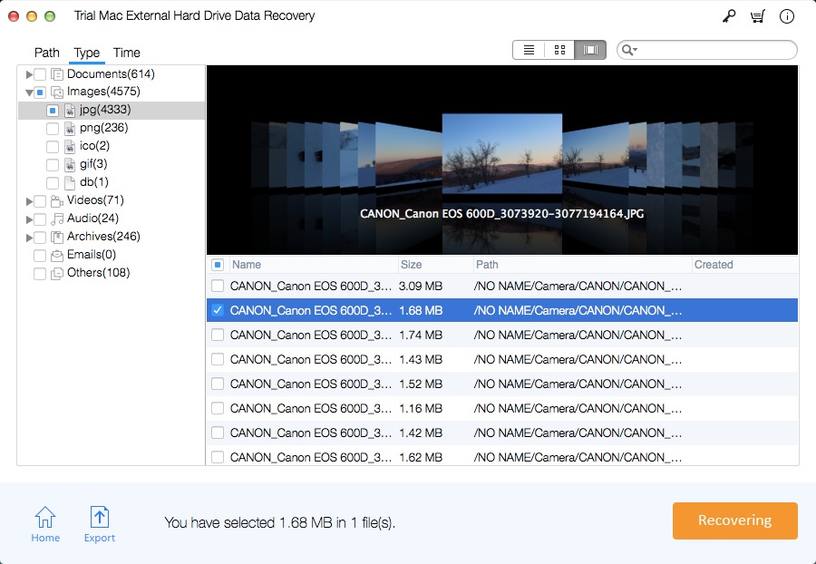Check the ico(2) checkbox
Screen dimensions: 816x564
53,147
